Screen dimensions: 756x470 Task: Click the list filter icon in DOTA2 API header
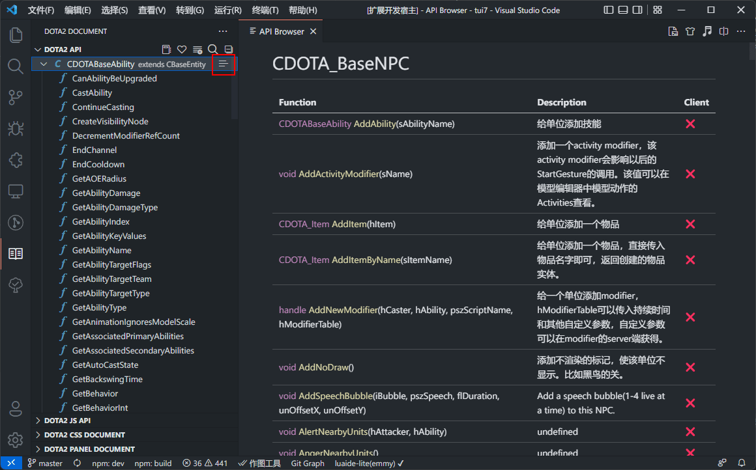click(197, 49)
